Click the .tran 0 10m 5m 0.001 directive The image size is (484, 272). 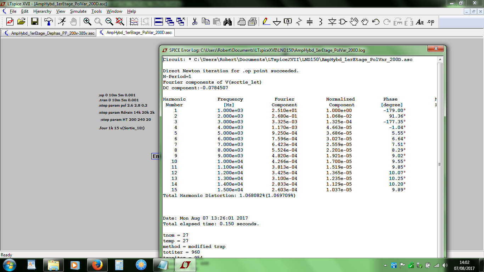pyautogui.click(x=119, y=100)
